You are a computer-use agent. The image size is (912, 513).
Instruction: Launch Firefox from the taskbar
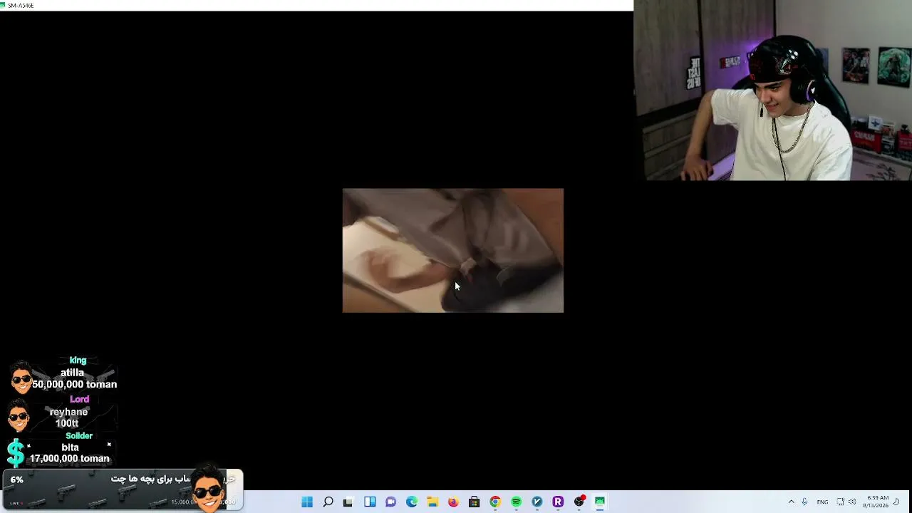point(453,502)
